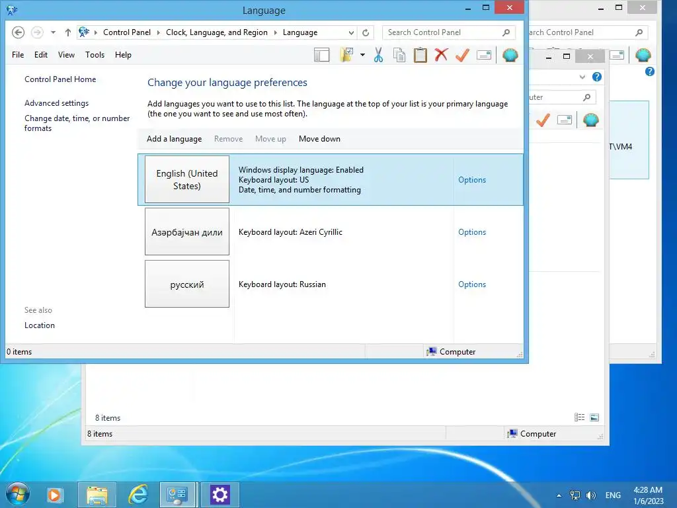Refresh the Language address bar
The height and width of the screenshot is (508, 677).
point(366,32)
